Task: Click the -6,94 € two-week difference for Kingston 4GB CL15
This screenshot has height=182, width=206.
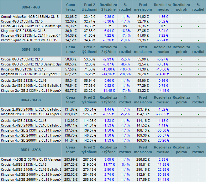Action: point(108,31)
